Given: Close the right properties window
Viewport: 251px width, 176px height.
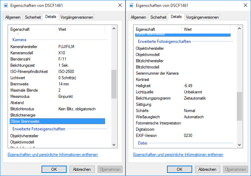Looking at the screenshot, I should point(245,5).
